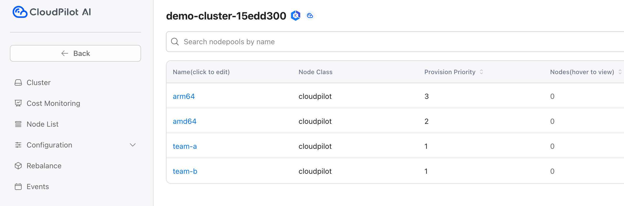Click the Events calendar icon

(18, 186)
